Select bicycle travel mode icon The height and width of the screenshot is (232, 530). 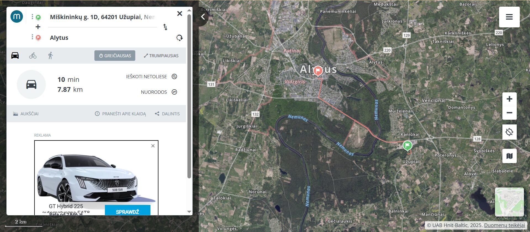(33, 56)
